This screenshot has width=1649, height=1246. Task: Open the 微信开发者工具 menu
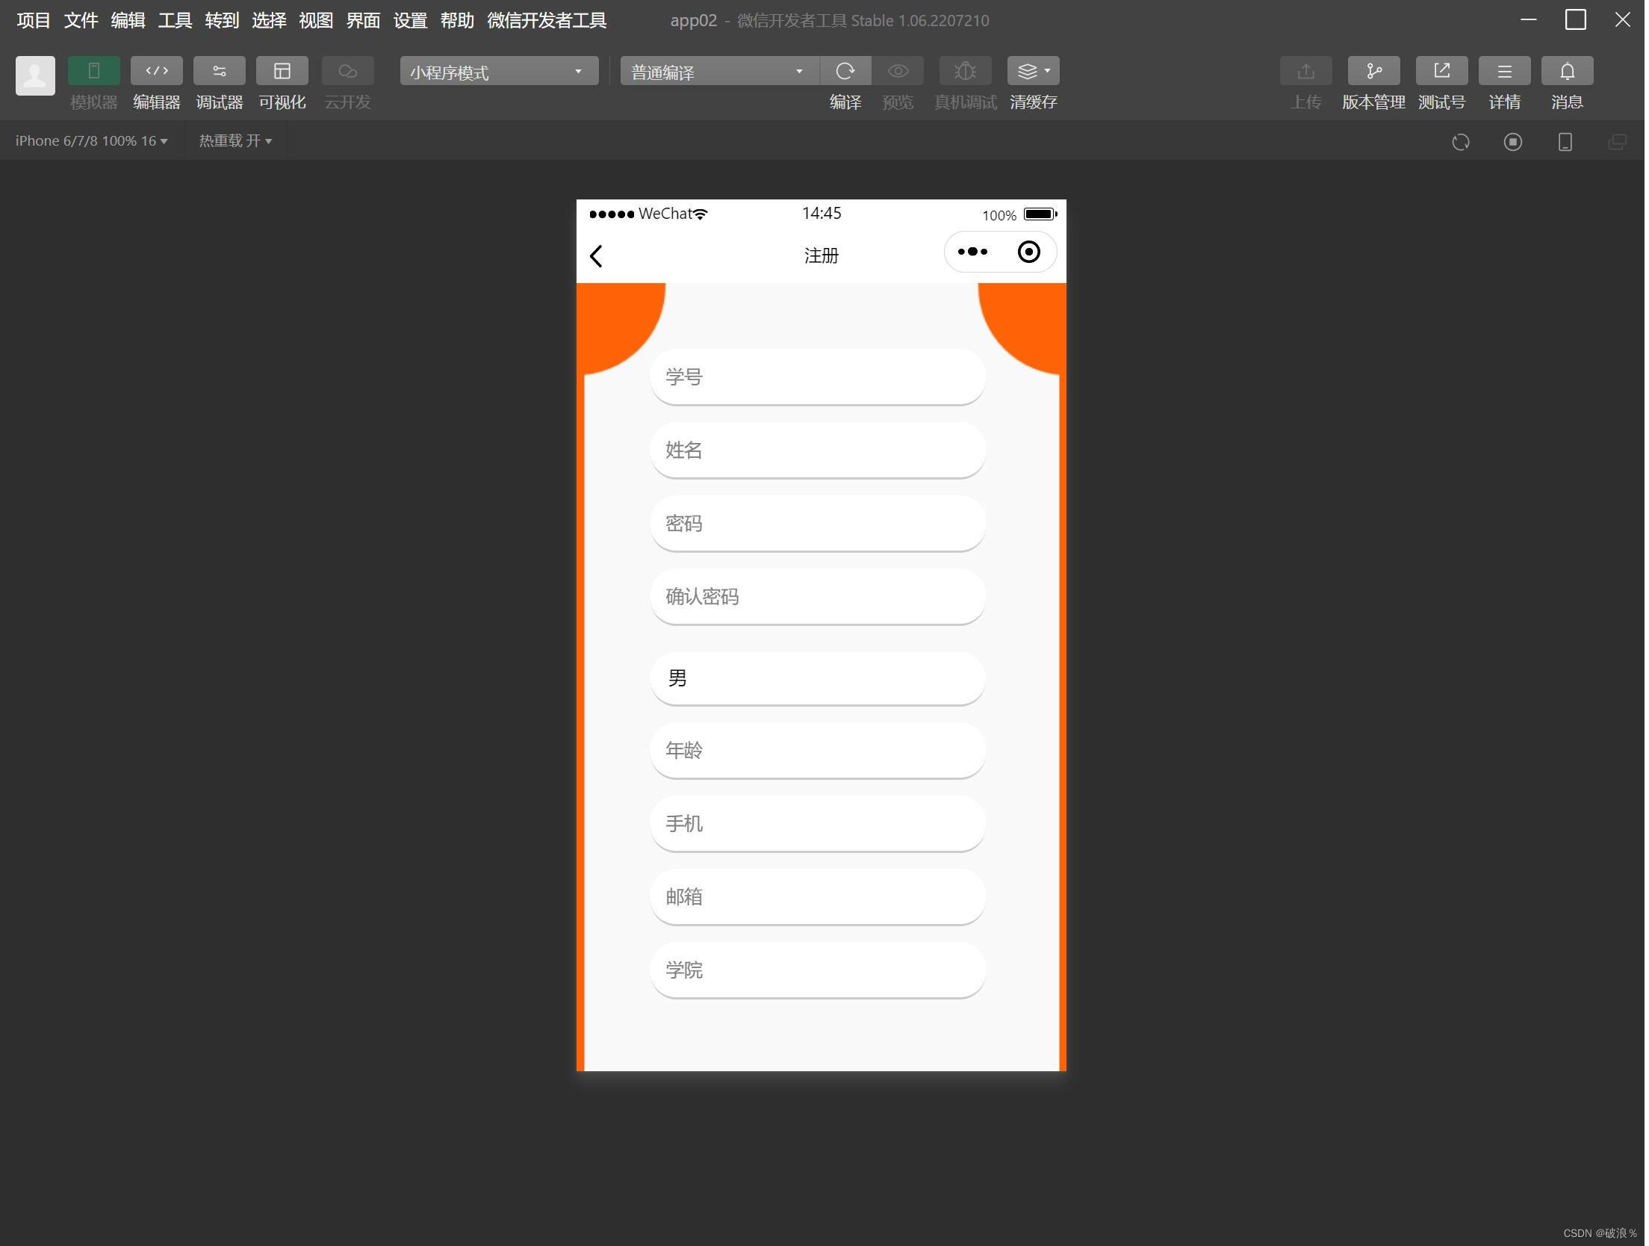coord(547,20)
